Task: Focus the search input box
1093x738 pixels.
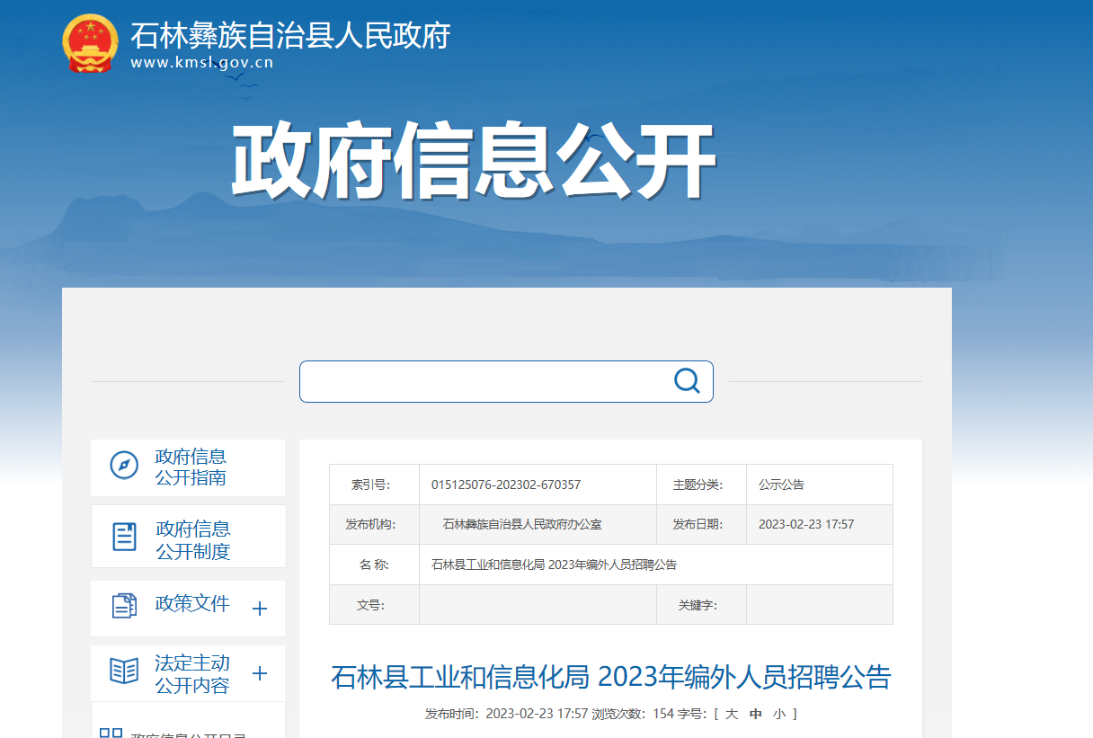Action: [485, 381]
